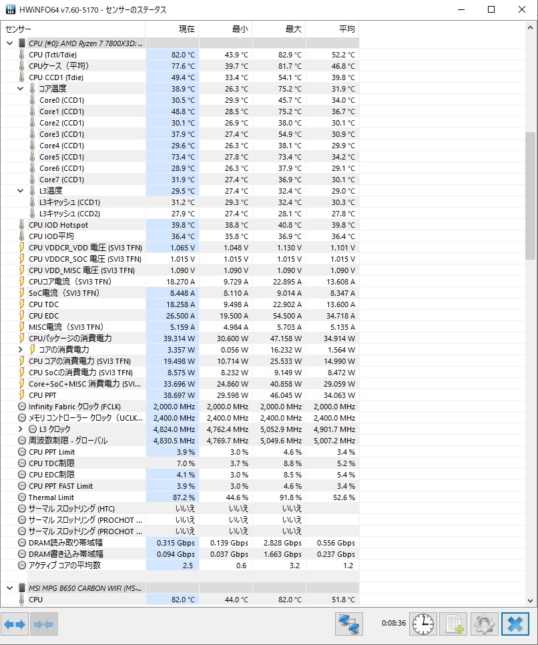
Task: Click lightning icon beside CPU TDC
Action: [22, 304]
